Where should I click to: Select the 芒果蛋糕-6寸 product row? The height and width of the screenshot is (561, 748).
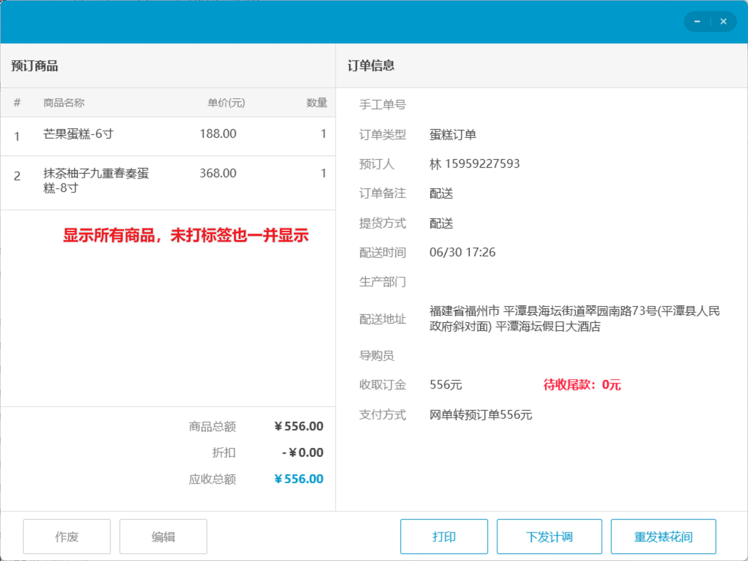(168, 136)
